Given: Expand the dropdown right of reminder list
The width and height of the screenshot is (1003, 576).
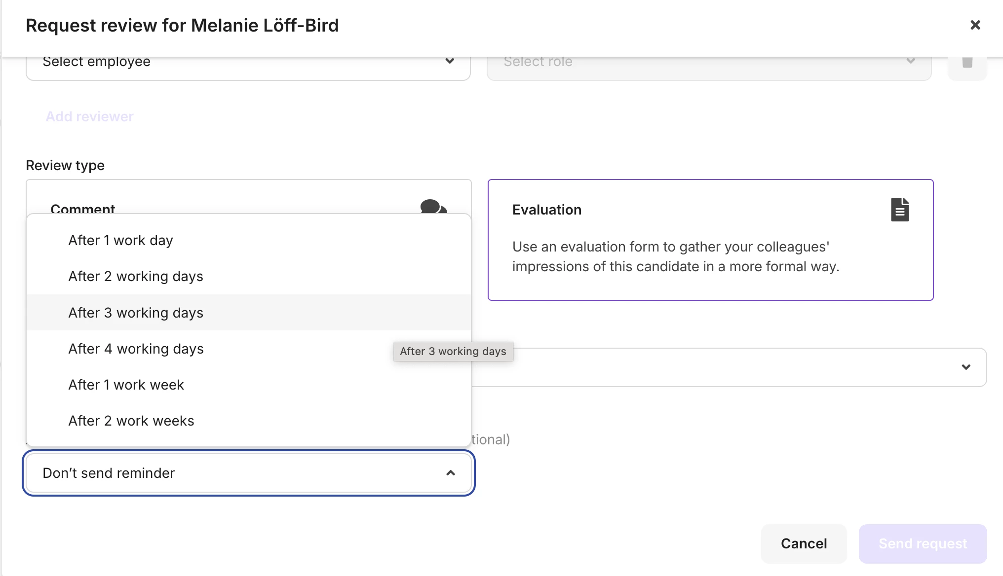Looking at the screenshot, I should (965, 367).
